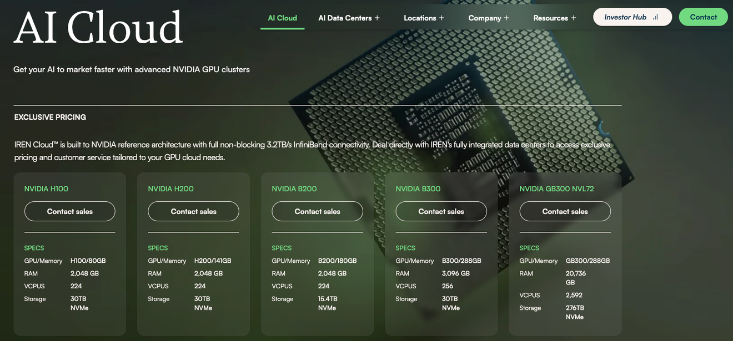733x341 pixels.
Task: Click the large AI Cloud page title
Action: tap(98, 28)
